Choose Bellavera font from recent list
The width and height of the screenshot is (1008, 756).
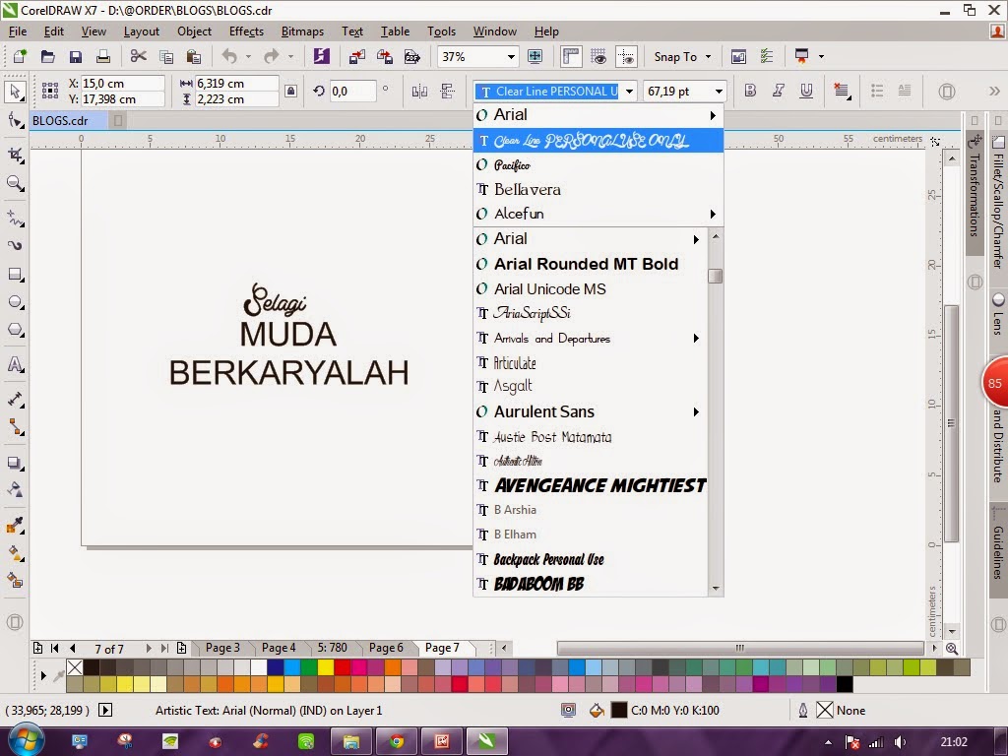click(598, 190)
